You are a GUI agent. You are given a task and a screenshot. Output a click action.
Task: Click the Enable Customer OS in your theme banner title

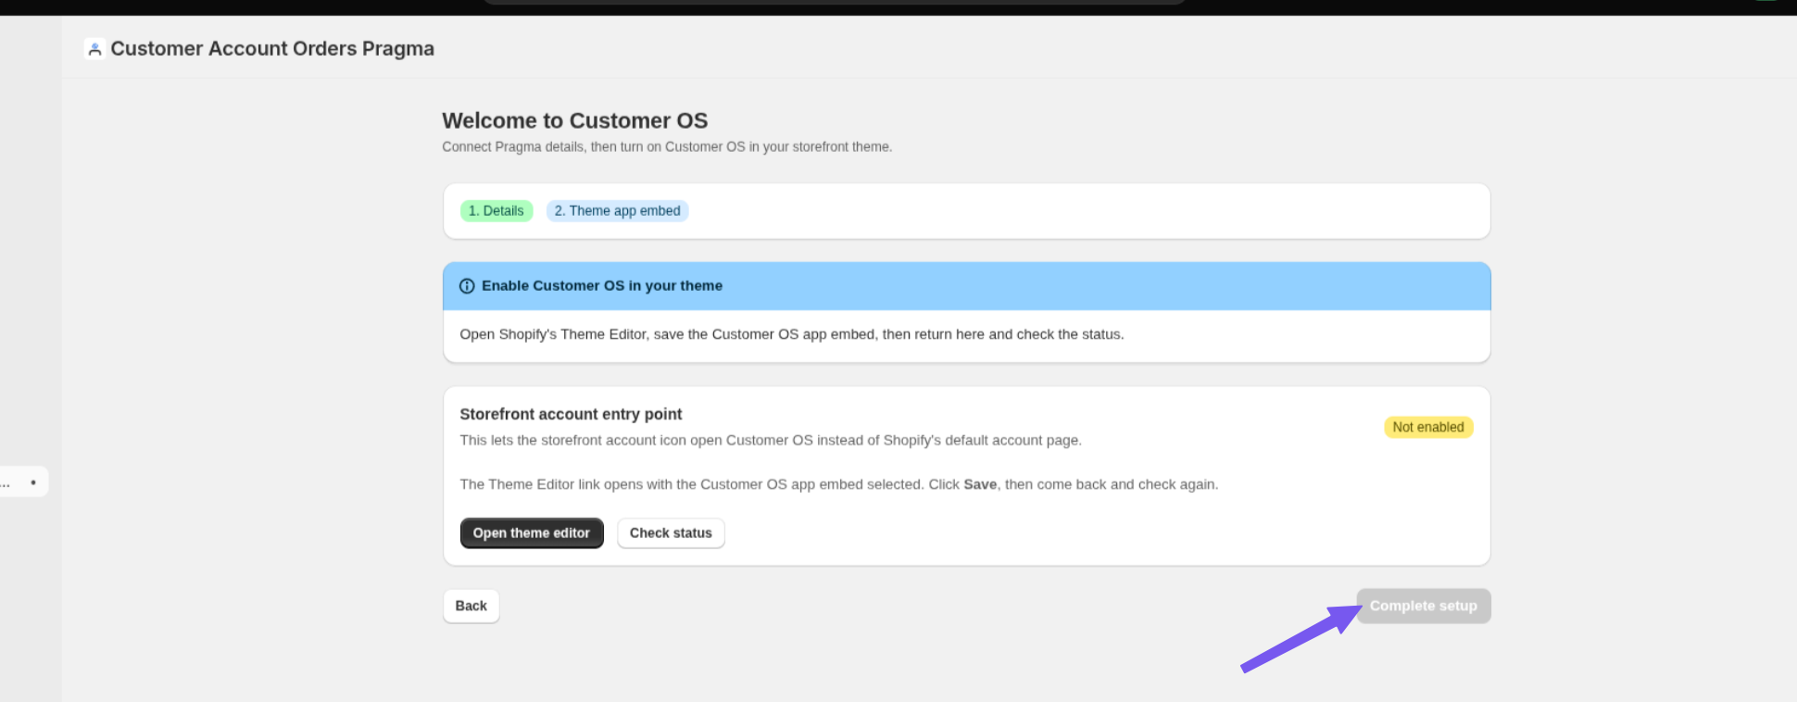coord(602,286)
